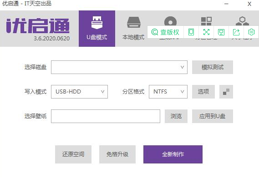Open the 分区格式 NTFS dropdown

tap(168, 92)
